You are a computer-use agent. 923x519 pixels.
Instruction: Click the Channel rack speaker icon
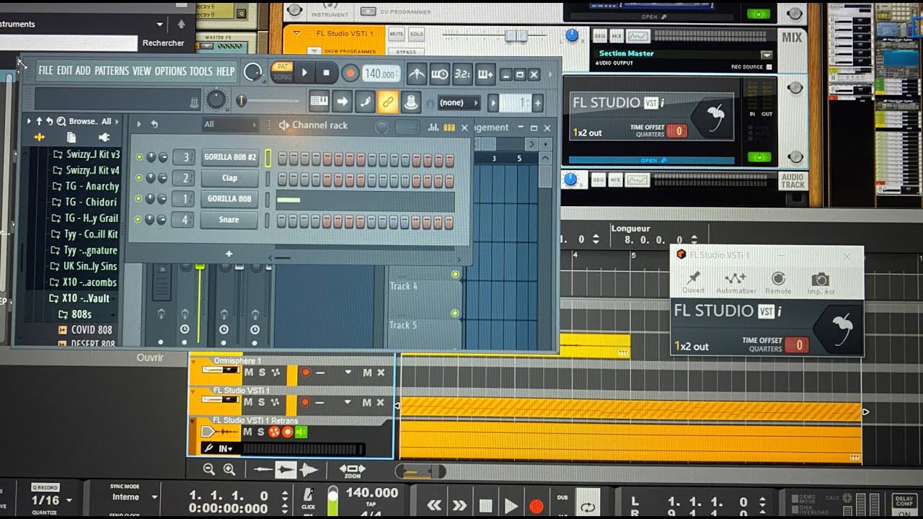tap(284, 125)
